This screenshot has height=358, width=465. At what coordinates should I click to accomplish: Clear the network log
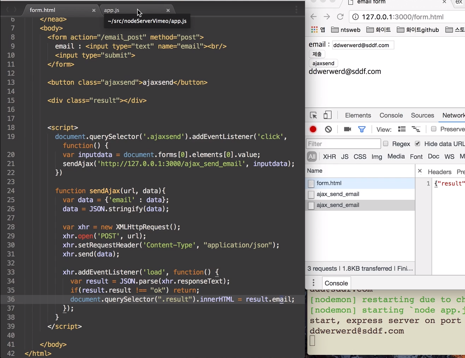(328, 129)
